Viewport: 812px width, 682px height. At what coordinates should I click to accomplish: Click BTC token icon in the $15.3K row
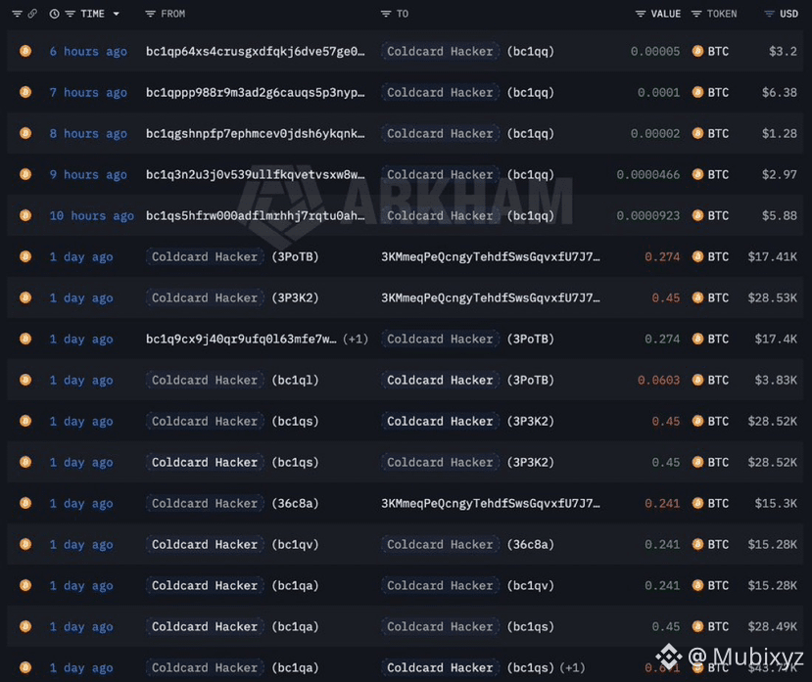[x=697, y=503]
